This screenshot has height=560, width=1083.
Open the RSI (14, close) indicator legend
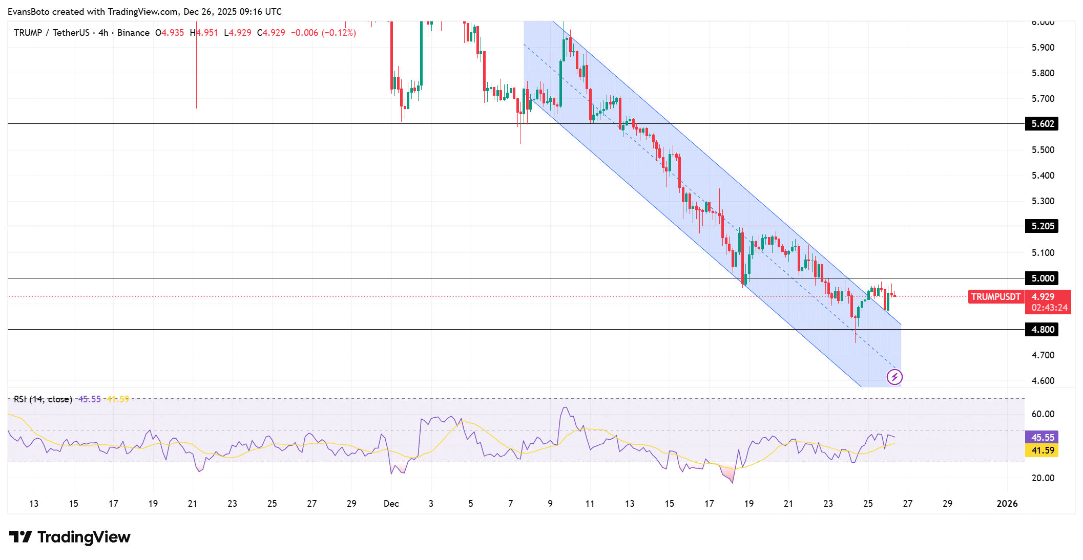[x=43, y=399]
